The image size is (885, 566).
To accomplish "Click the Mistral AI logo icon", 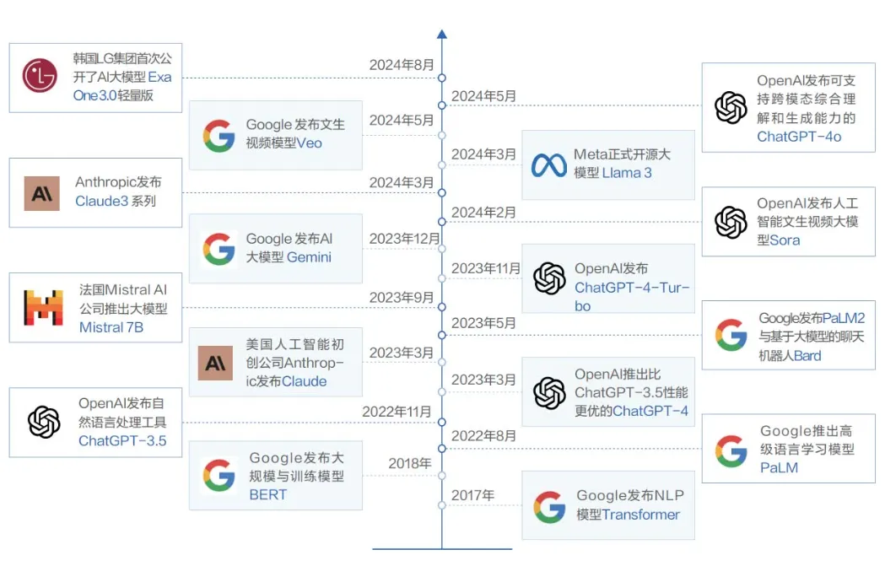I will [43, 307].
